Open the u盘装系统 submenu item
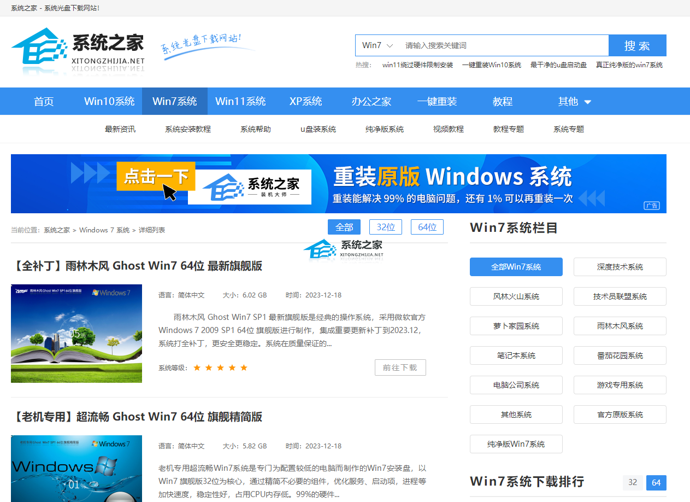The height and width of the screenshot is (502, 690). coord(319,129)
